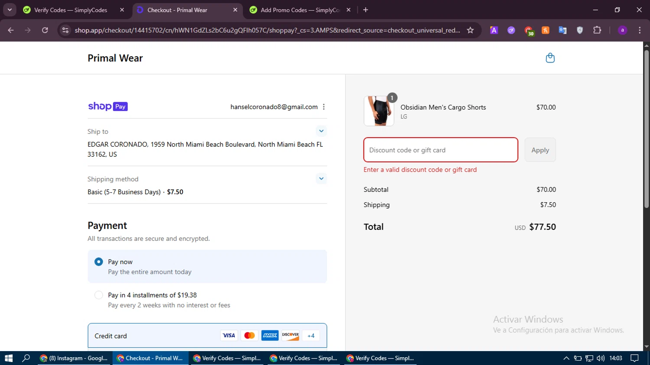Reload the checkout page
The width and height of the screenshot is (650, 365).
point(45,30)
